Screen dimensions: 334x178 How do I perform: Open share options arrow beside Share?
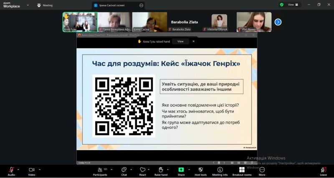point(189,170)
